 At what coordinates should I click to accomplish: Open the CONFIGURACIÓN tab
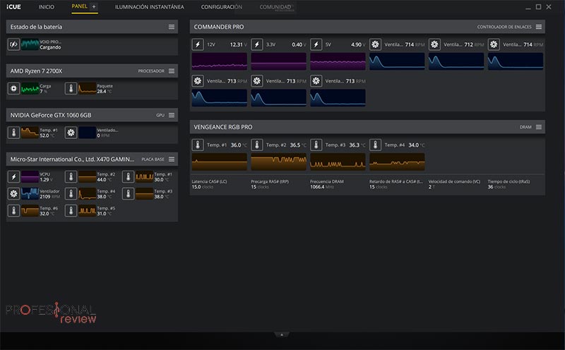[222, 7]
